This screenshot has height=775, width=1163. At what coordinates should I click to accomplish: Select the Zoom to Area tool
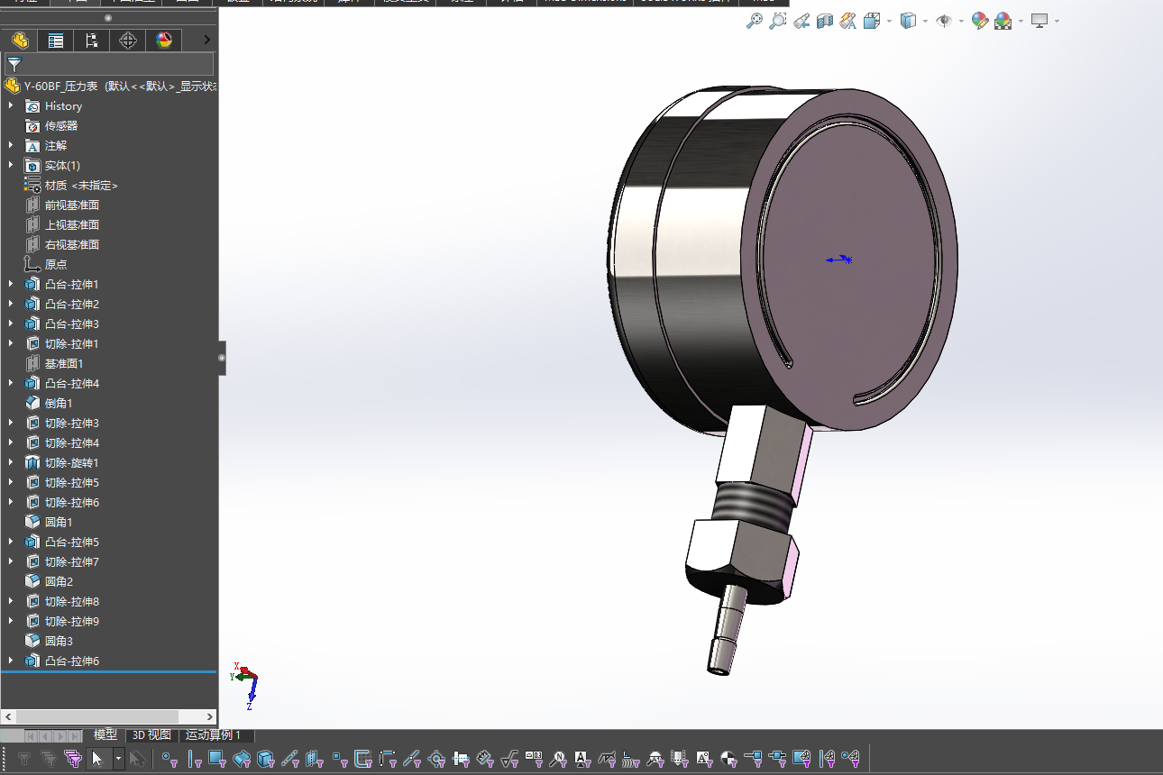click(x=777, y=21)
